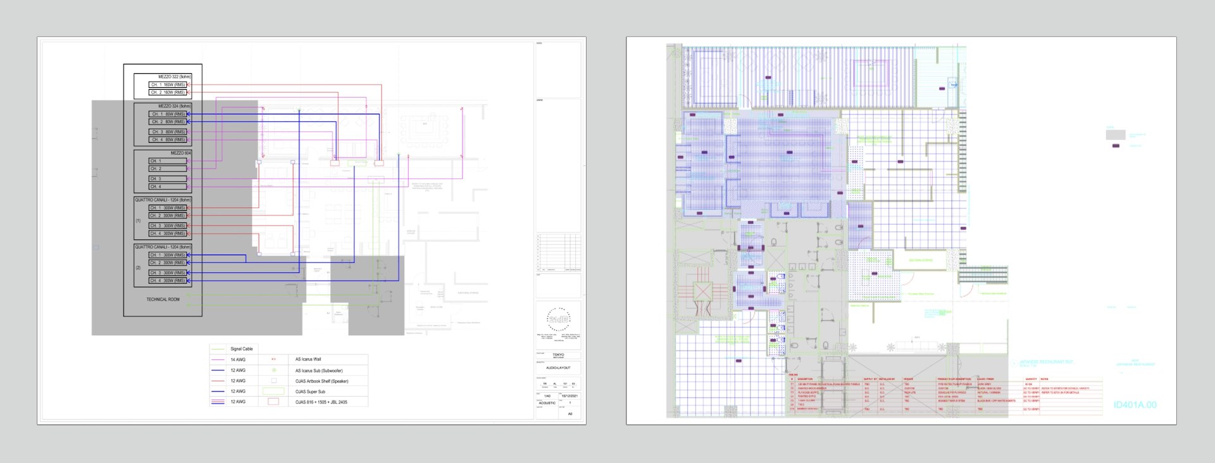Viewport: 1215px width, 463px height.
Task: Click the TECHNICAL ROOM label
Action: coord(163,299)
